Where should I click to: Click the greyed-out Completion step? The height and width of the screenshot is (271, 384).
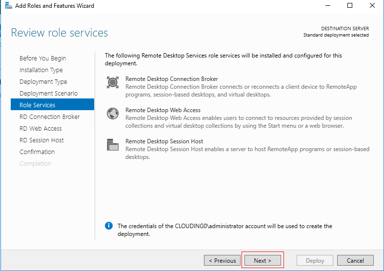(x=35, y=164)
